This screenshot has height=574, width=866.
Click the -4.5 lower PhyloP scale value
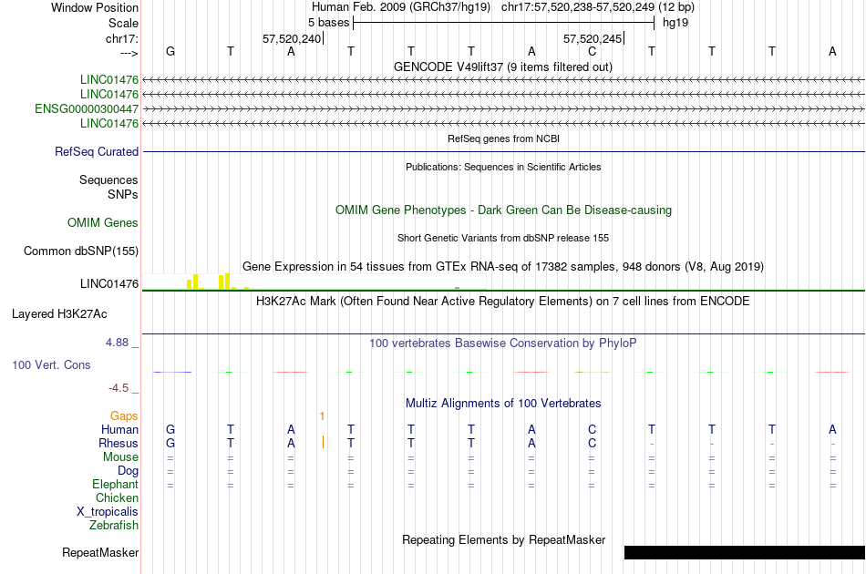119,388
